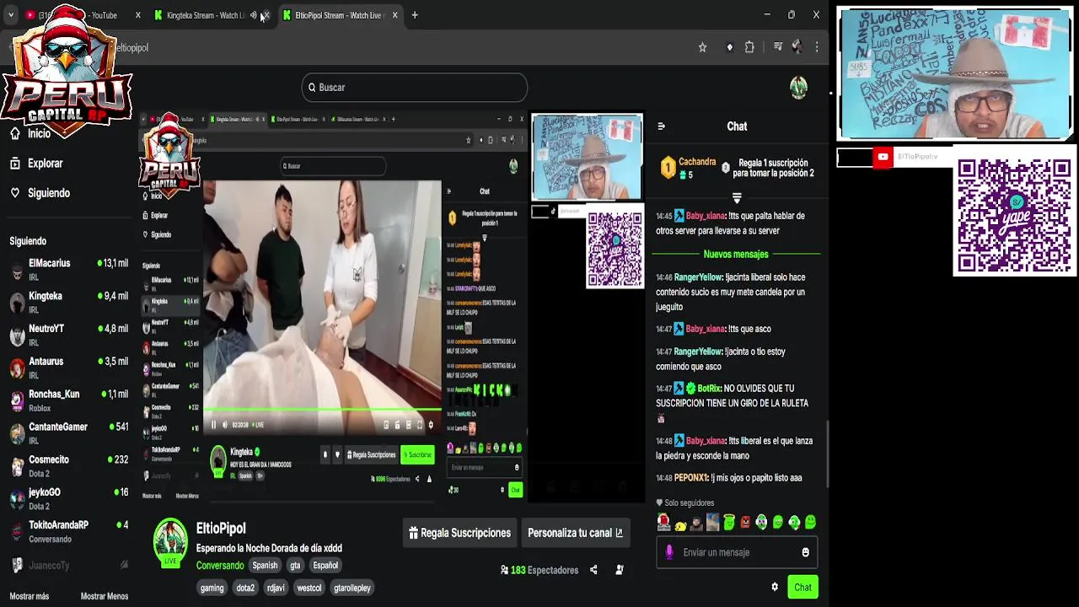This screenshot has width=1079, height=607.
Task: Select the gta tag
Action: (x=295, y=566)
